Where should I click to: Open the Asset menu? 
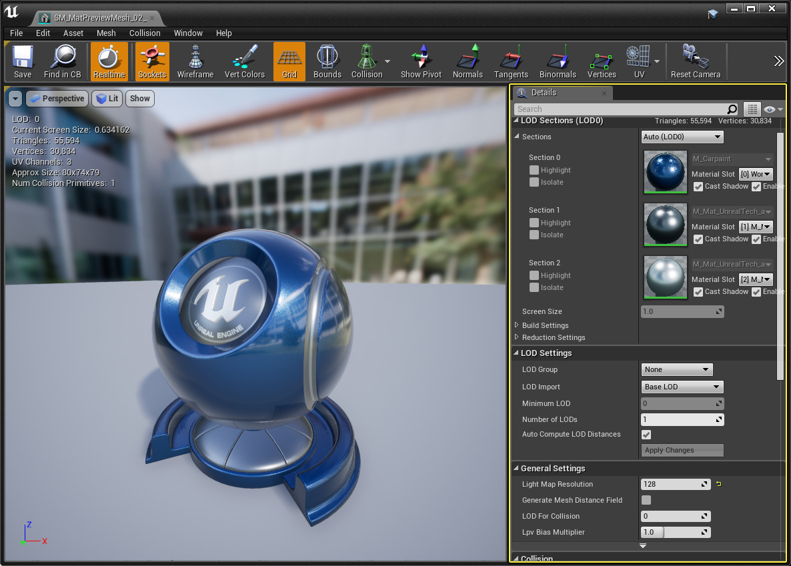point(73,33)
